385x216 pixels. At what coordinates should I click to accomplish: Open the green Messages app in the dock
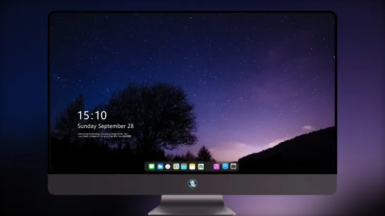point(151,166)
